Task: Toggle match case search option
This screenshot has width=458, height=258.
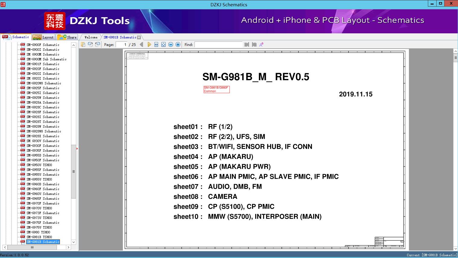Action: click(x=261, y=44)
